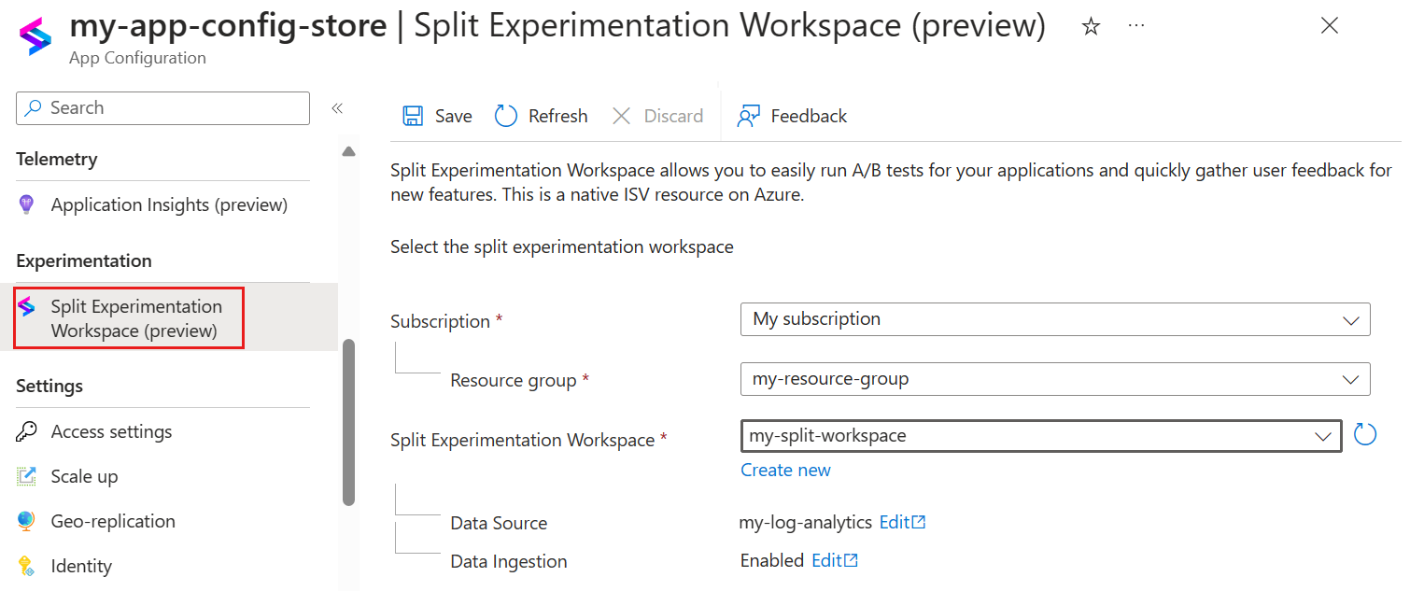Select Split Experimentation Workspace (preview) in sidebar
Viewport: 1424px width, 591px height.
pyautogui.click(x=136, y=318)
